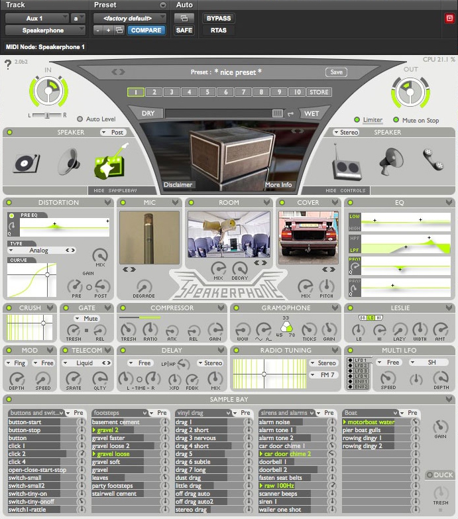Click the airplane cabin room thumbnail
458x519 pixels.
coord(229,235)
